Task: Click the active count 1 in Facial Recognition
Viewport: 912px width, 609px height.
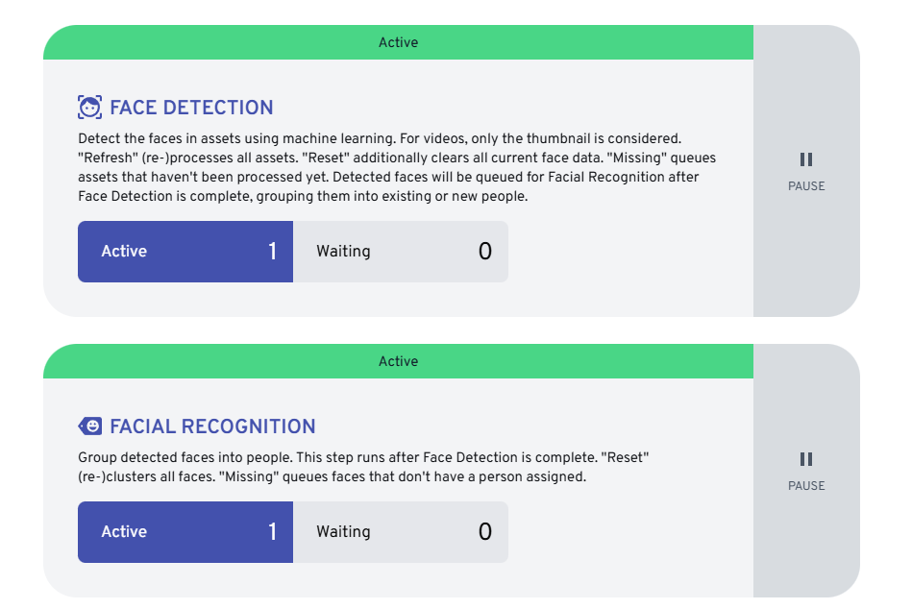Action: [272, 532]
